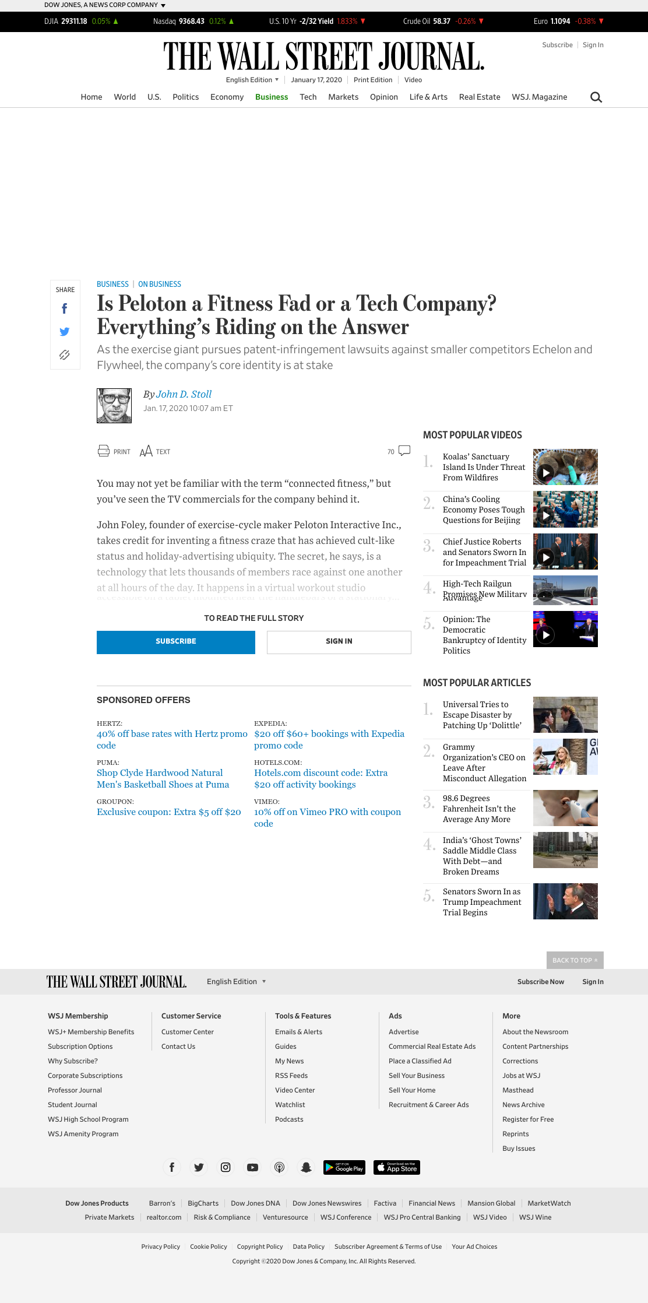648x1303 pixels.
Task: Open John D. Stoll author portrait
Action: coord(114,406)
